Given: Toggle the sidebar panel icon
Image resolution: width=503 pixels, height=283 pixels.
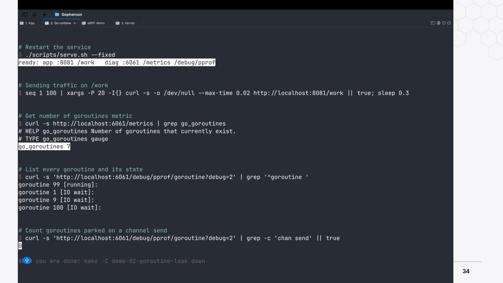Looking at the screenshot, I should coord(25,14).
